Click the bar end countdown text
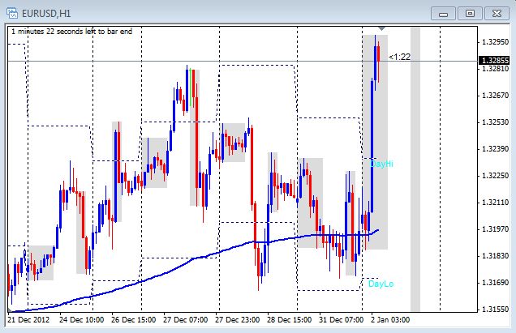516x333 pixels. 71,32
